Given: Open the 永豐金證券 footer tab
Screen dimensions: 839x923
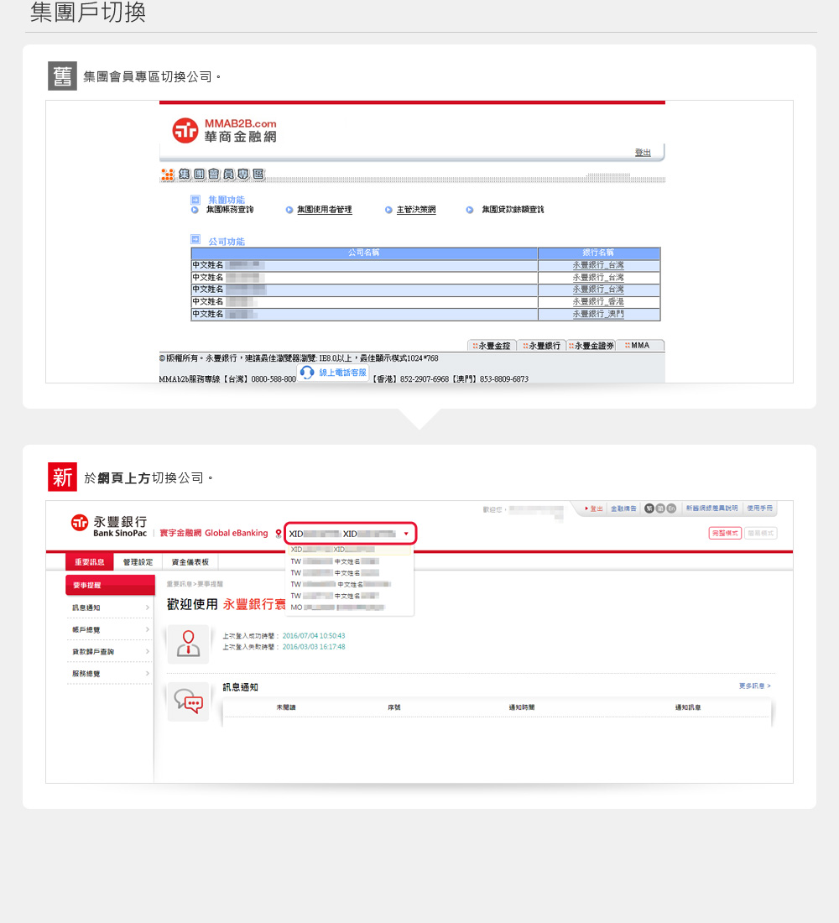Looking at the screenshot, I should pyautogui.click(x=591, y=346).
